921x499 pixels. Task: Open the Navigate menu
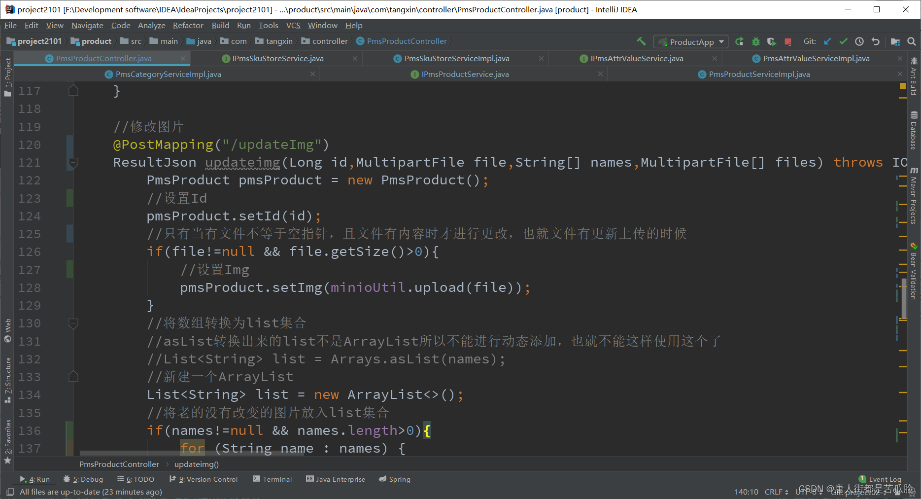click(x=87, y=26)
